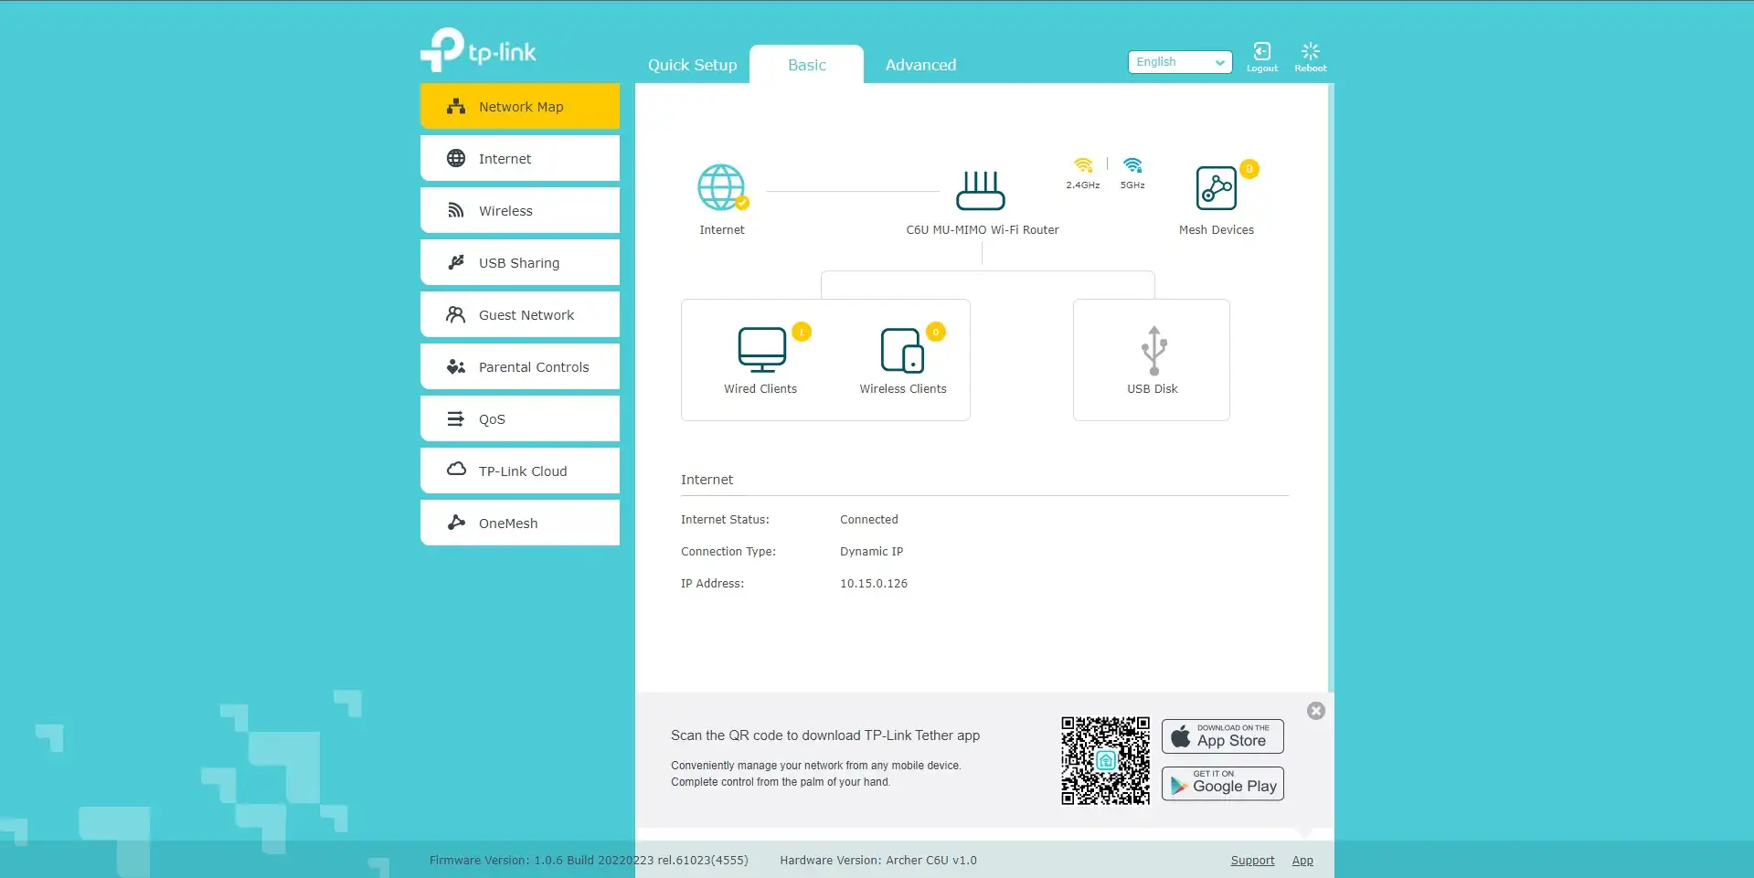The height and width of the screenshot is (878, 1754).
Task: Click the USB Disk icon
Action: [1153, 350]
